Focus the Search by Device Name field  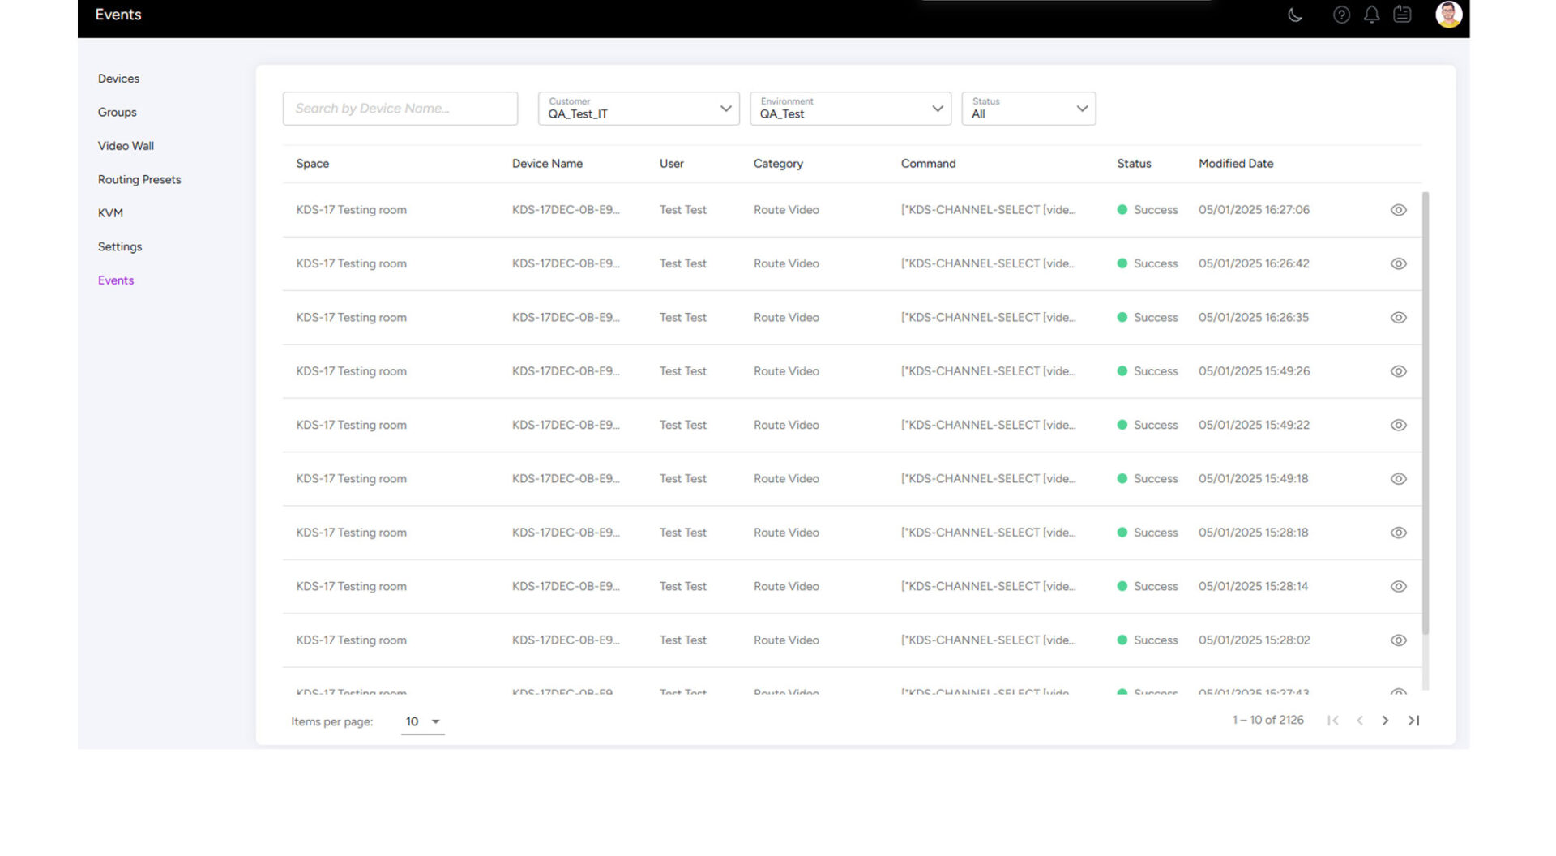[400, 109]
